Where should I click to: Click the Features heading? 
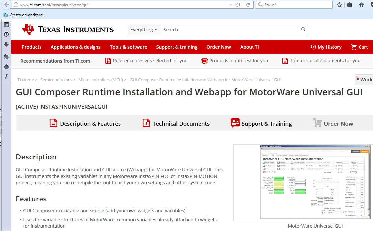[x=31, y=199]
